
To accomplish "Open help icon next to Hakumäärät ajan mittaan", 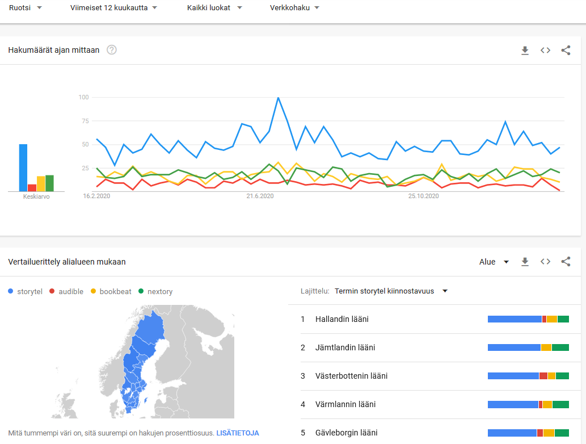I will pyautogui.click(x=112, y=50).
